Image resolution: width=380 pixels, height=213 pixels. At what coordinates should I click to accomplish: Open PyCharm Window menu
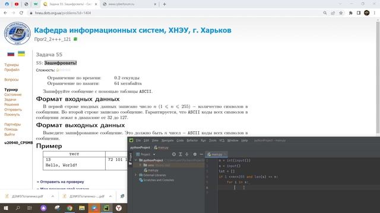tap(233, 140)
